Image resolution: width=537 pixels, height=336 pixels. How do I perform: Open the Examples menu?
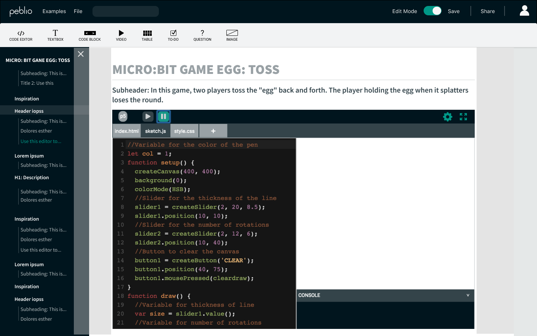click(x=54, y=11)
